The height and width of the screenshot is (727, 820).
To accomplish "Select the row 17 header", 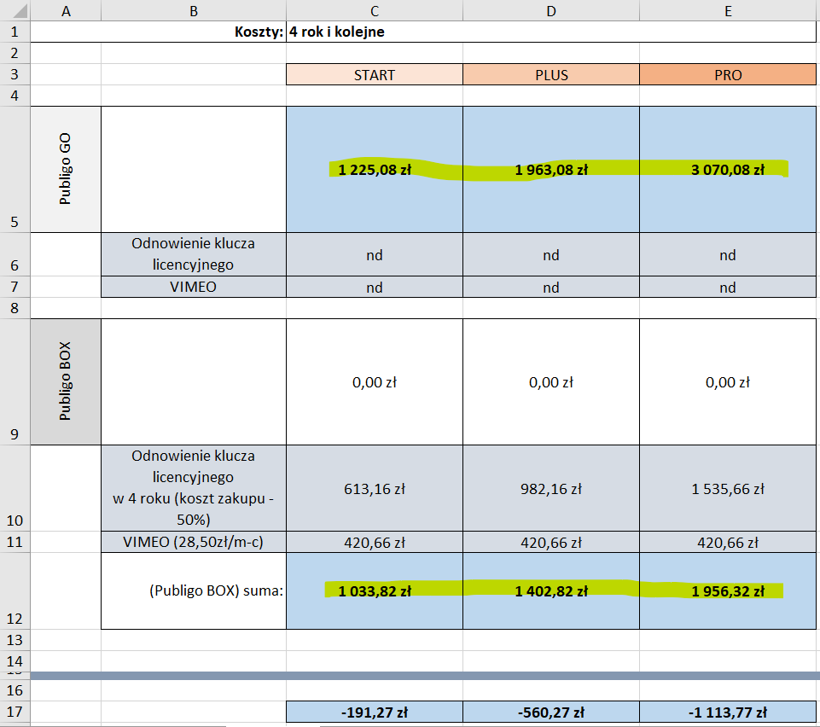I will point(15,712).
